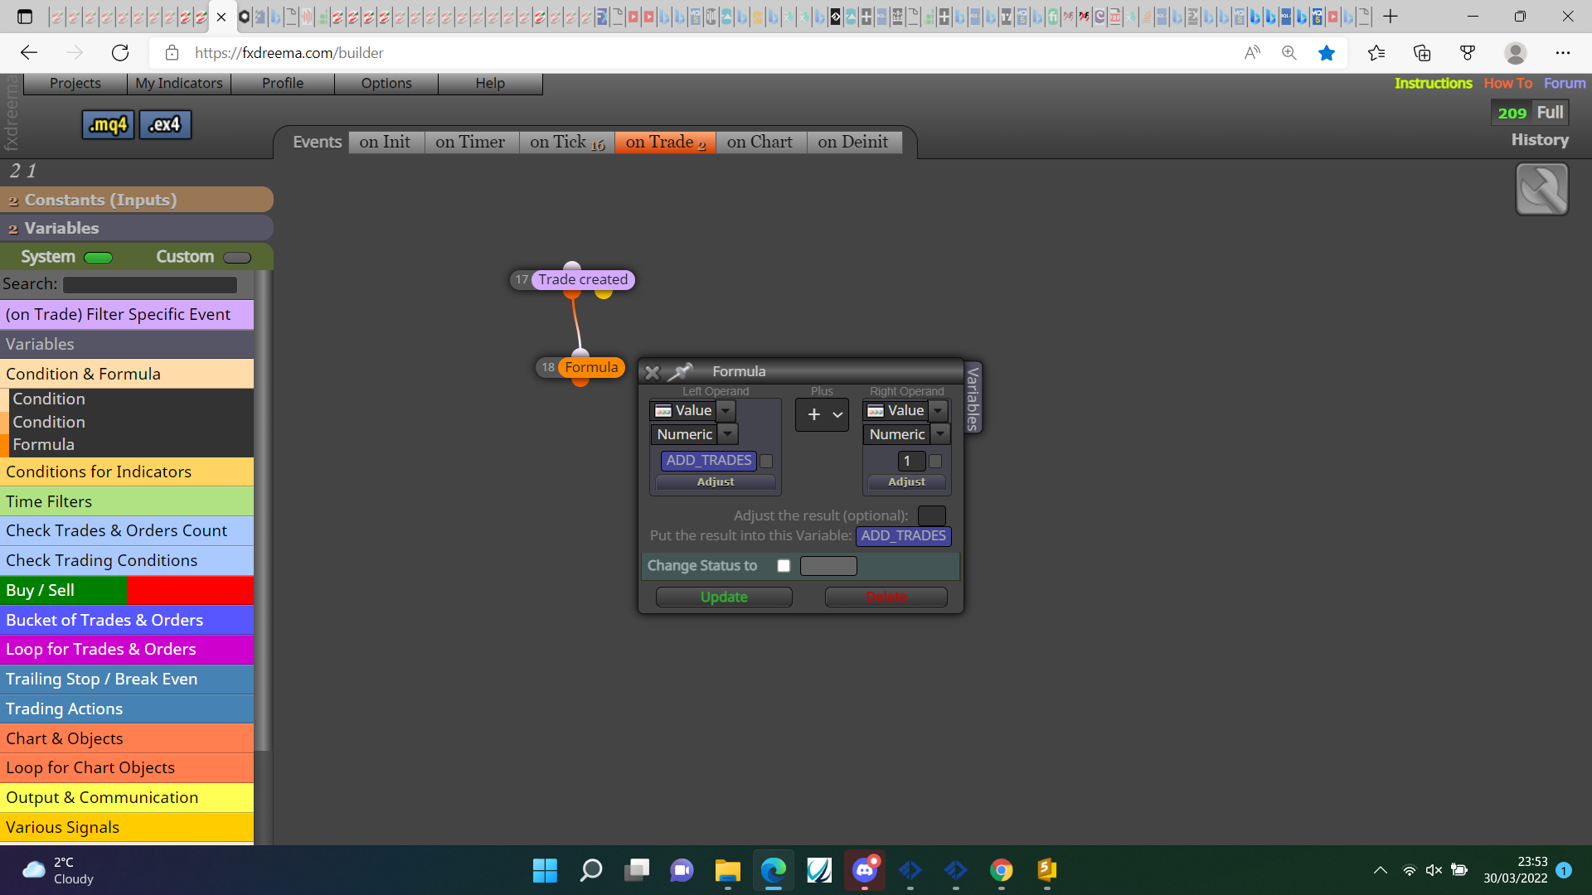
Task: Open the browser Favorites list icon
Action: 1376,53
